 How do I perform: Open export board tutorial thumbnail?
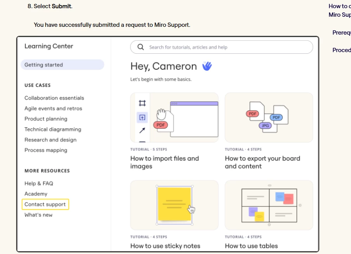(269, 117)
